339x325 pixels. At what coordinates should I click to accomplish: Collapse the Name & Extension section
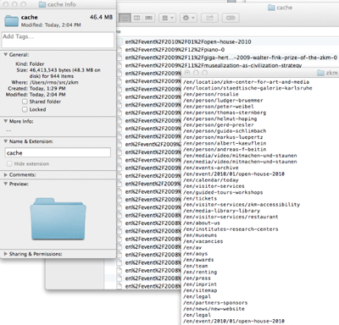coord(5,141)
